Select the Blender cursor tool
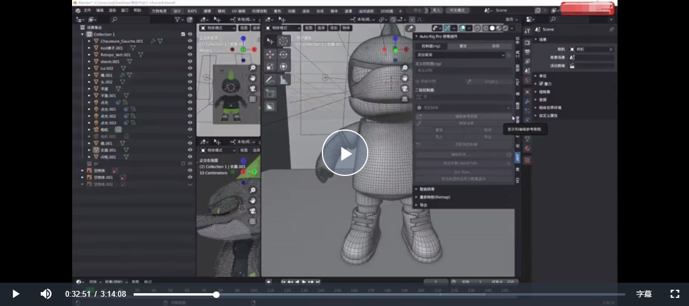689x306 pixels. tap(284, 41)
